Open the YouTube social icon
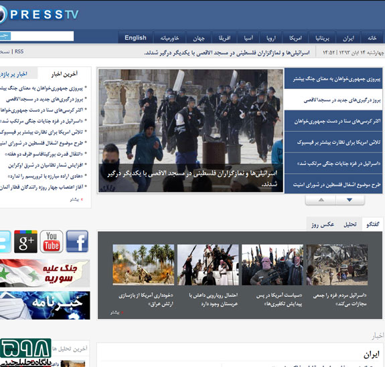This screenshot has height=367, width=385. tap(52, 241)
